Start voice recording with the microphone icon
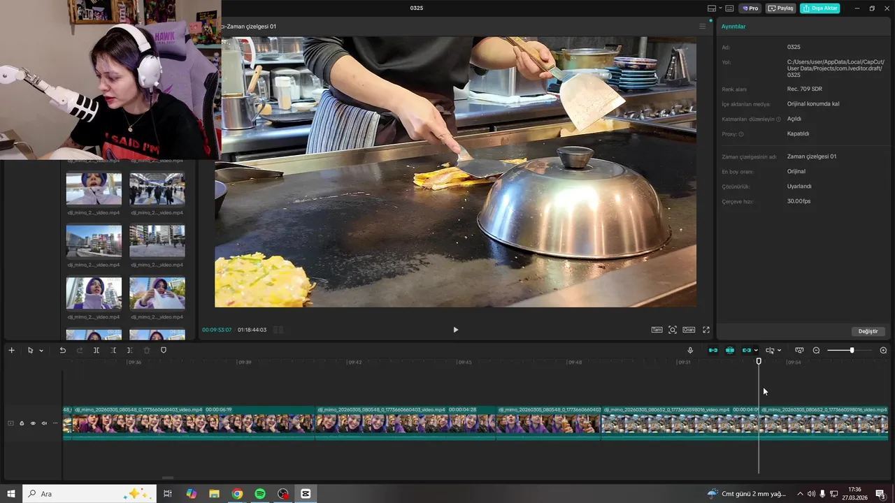The height and width of the screenshot is (503, 895). [690, 350]
